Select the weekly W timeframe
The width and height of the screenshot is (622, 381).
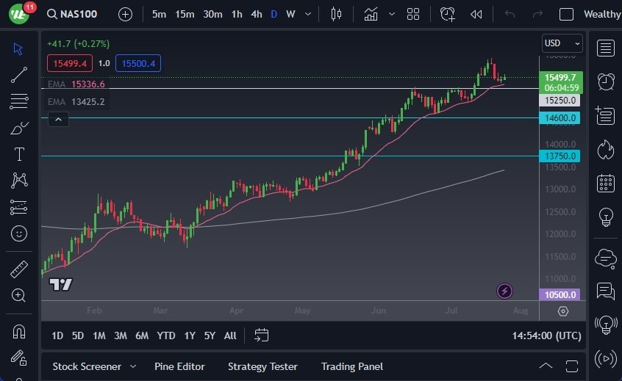click(x=290, y=14)
